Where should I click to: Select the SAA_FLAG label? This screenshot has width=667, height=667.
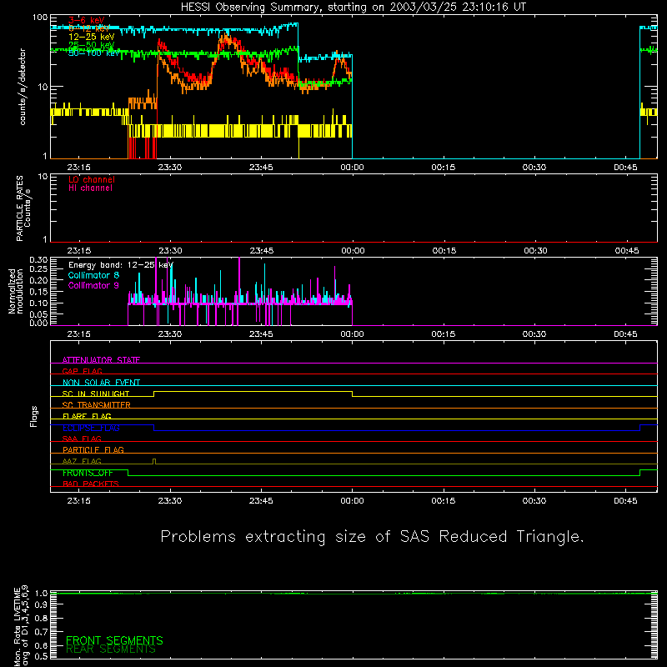coord(82,439)
